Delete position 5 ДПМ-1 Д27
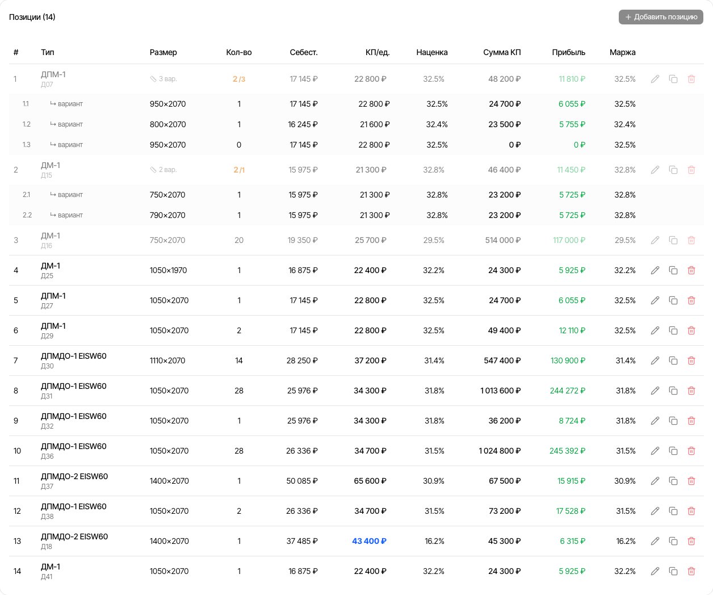 pos(691,300)
